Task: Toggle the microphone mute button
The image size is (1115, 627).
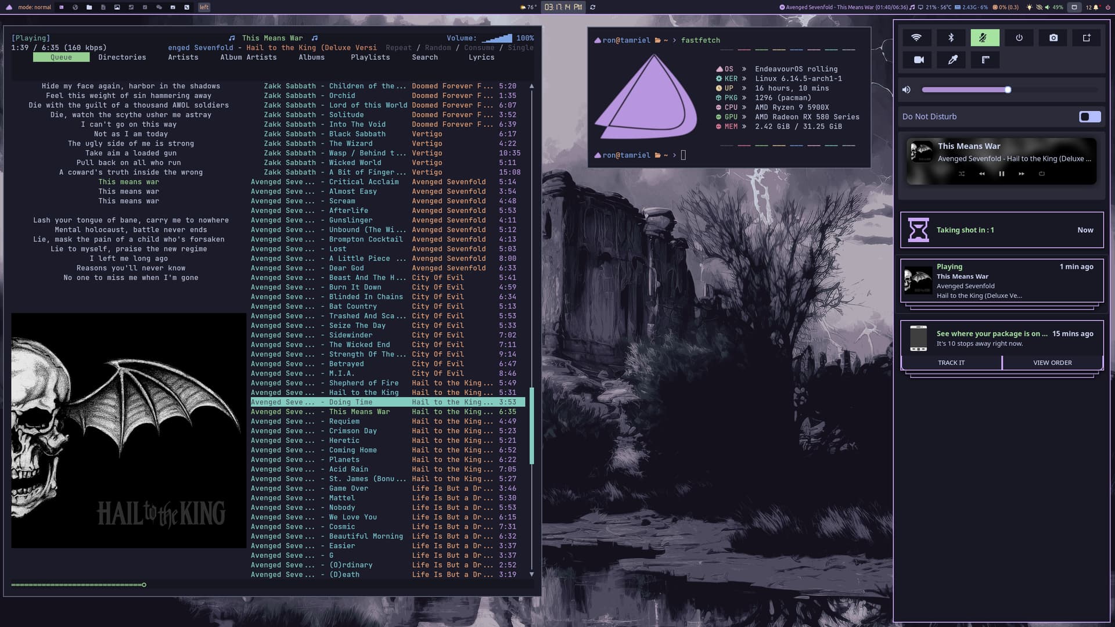Action: [x=985, y=38]
